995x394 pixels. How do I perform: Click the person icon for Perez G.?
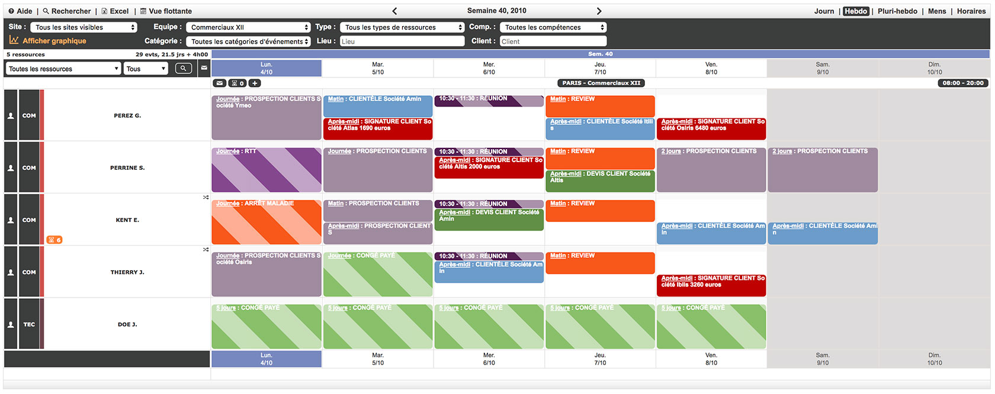(11, 116)
